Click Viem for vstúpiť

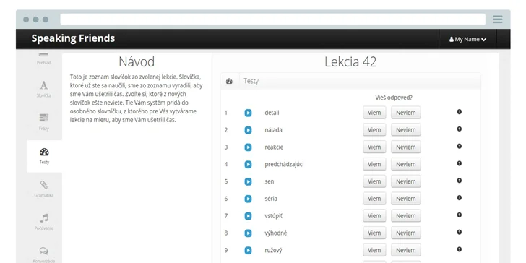tap(374, 216)
